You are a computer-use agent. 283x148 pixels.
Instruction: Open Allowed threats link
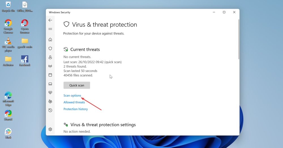point(74,102)
